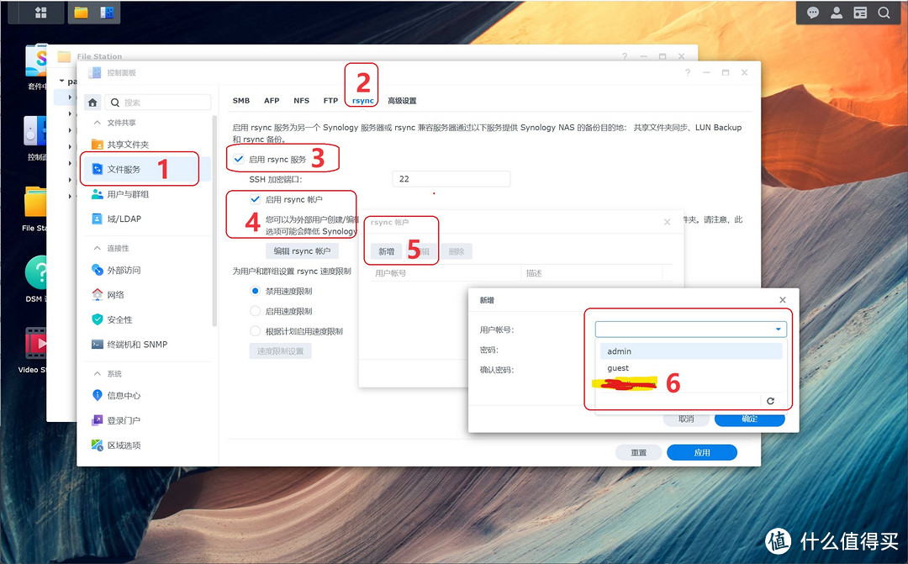Select Disable speed limit (禁用速度限制) radio
Viewport: 908px width, 564px height.
click(x=255, y=291)
